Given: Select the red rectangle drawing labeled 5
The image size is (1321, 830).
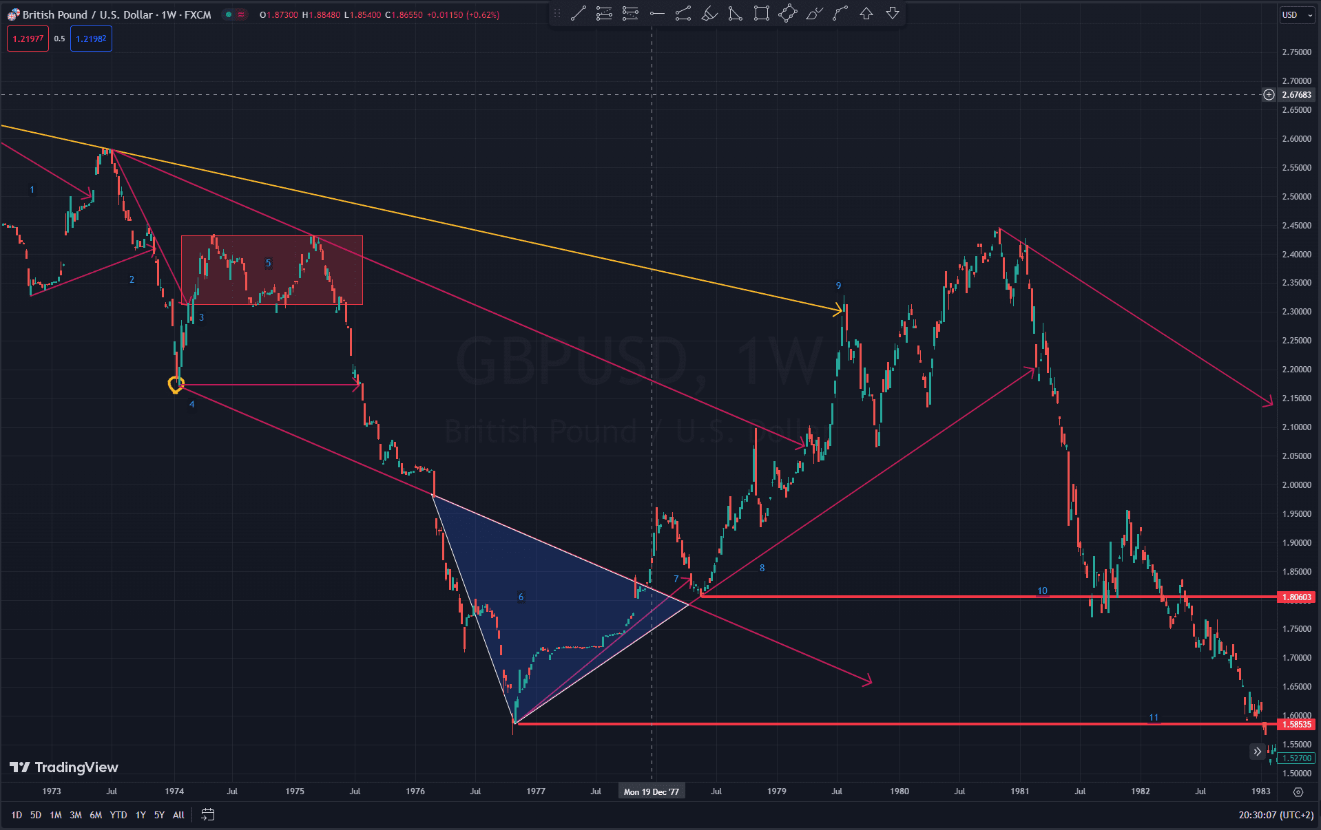Looking at the screenshot, I should (x=272, y=270).
